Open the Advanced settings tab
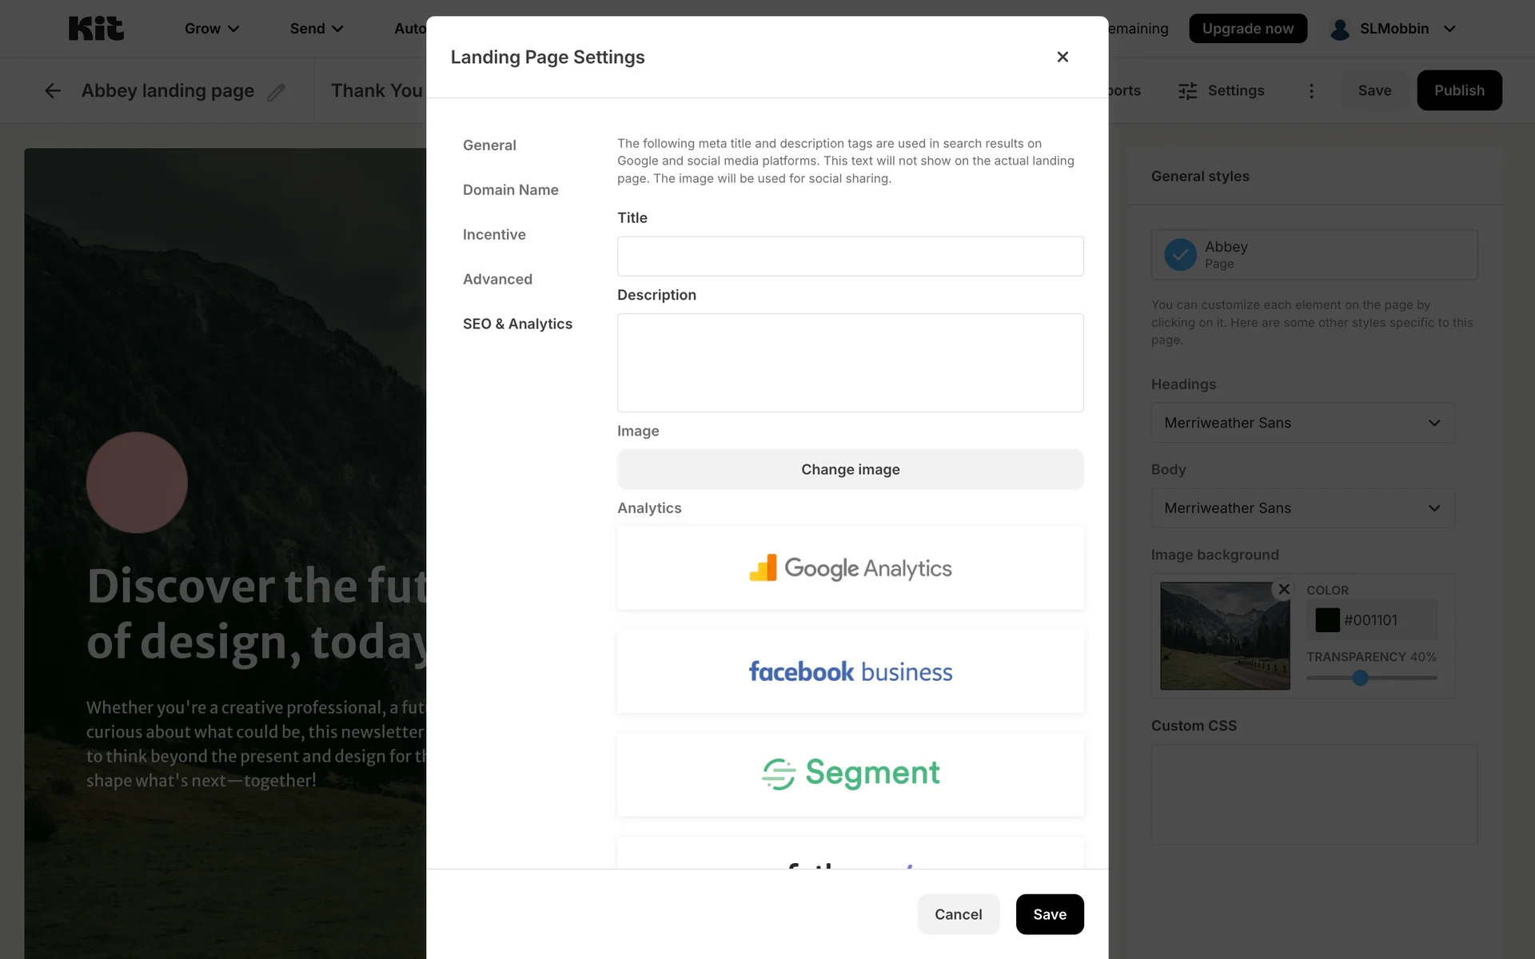Screen dimensions: 1535x959 point(497,280)
